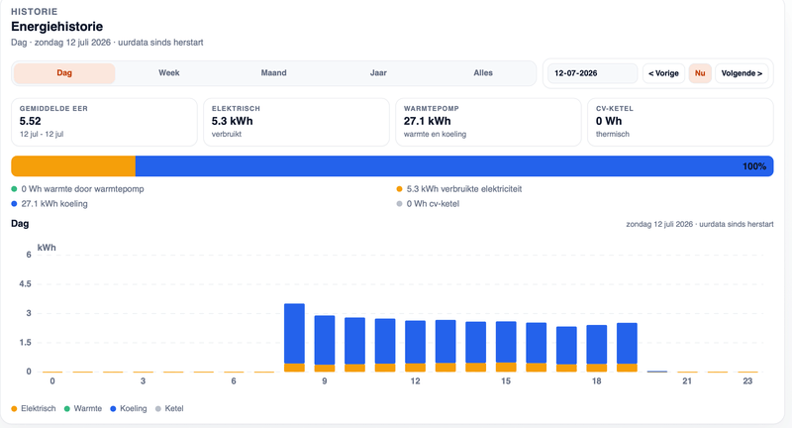Image resolution: width=792 pixels, height=428 pixels.
Task: Click the HISTORIE section label
Action: (35, 12)
